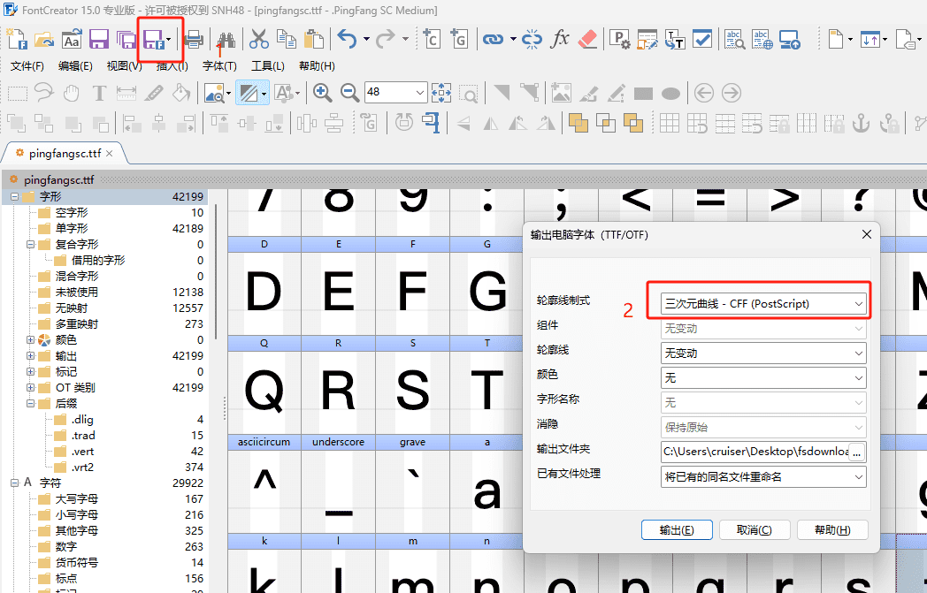Expand the 颜色 tree node

point(31,340)
